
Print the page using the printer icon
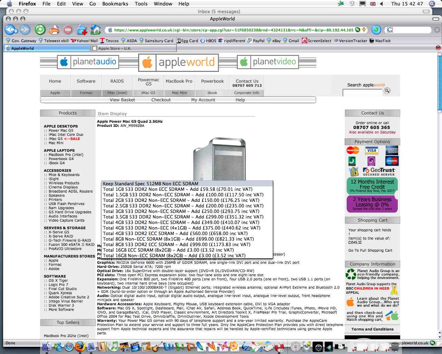tap(54, 30)
